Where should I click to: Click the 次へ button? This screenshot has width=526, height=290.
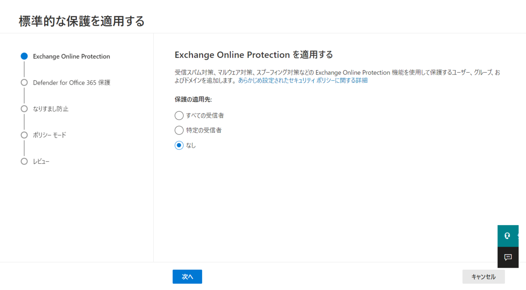point(187,276)
